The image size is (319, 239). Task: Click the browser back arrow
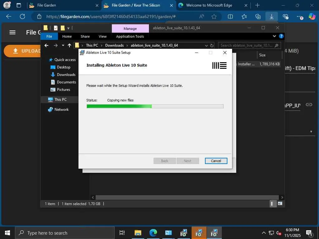coord(9,16)
